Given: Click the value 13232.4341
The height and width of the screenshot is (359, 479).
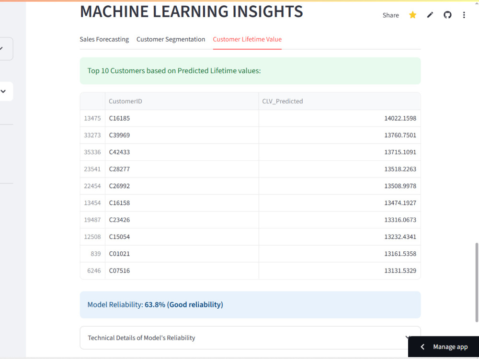Looking at the screenshot, I should pyautogui.click(x=400, y=237).
